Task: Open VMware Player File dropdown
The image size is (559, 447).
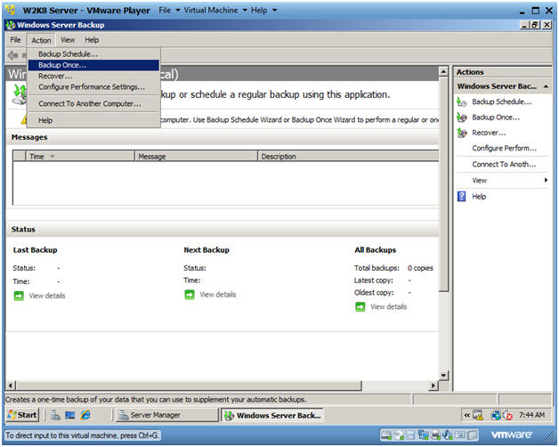Action: tap(169, 11)
